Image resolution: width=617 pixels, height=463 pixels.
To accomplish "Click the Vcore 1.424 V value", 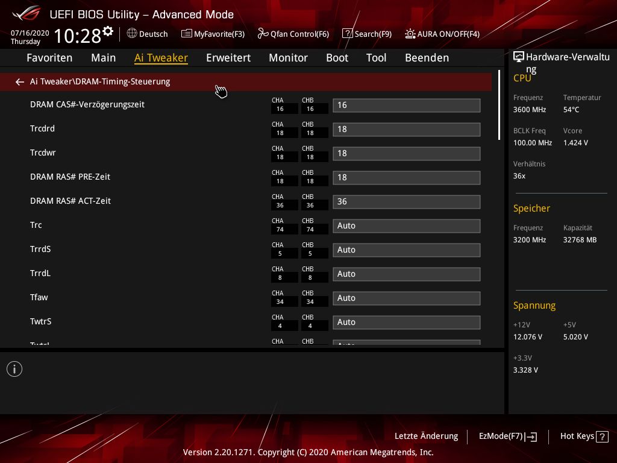I will pos(575,143).
